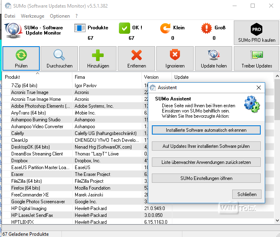This screenshot has width=280, height=237.
Task: Click Installierte Software automatisch erkennen
Action: [206, 130]
